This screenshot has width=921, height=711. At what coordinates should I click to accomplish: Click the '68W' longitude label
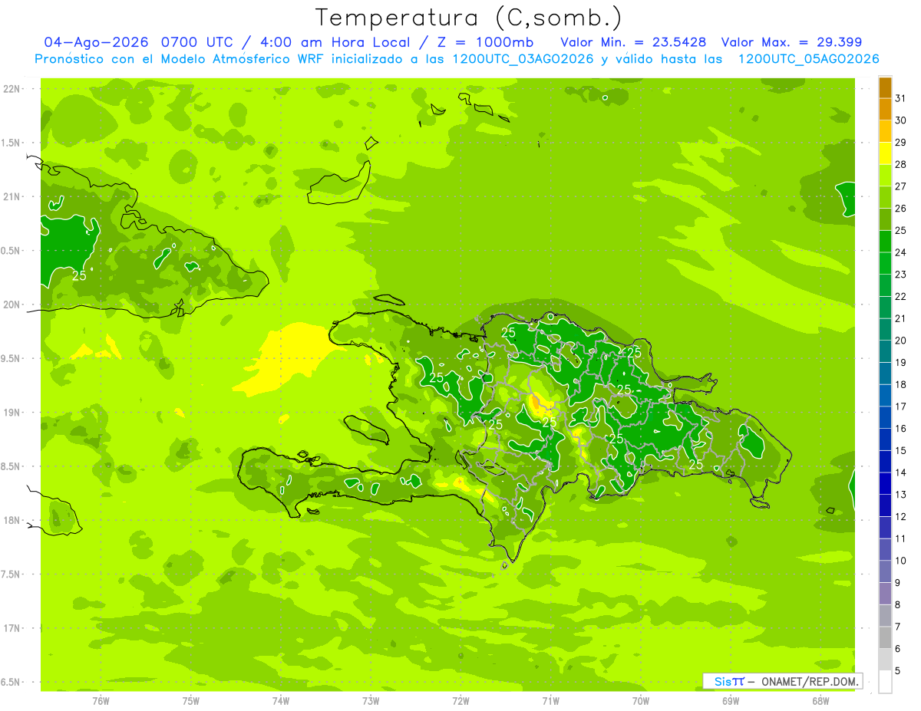[820, 700]
